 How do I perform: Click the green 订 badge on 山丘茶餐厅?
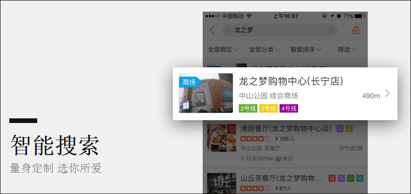click(351, 179)
